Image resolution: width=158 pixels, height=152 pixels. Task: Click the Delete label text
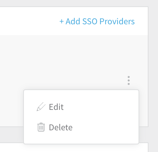click(x=61, y=127)
